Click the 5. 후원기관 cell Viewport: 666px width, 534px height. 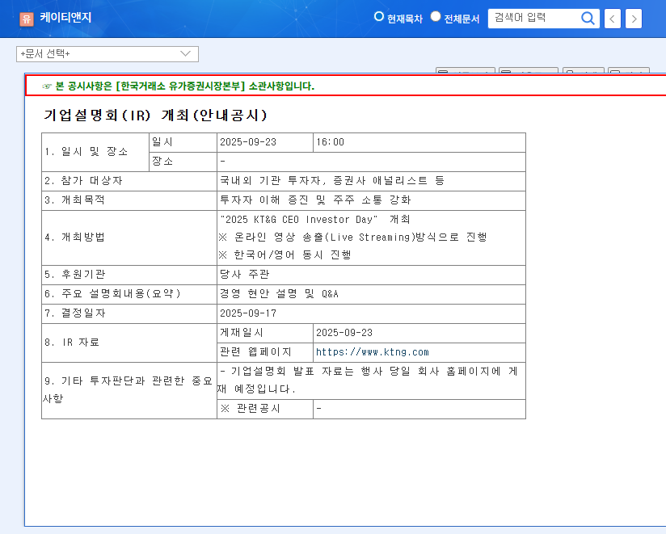click(129, 275)
